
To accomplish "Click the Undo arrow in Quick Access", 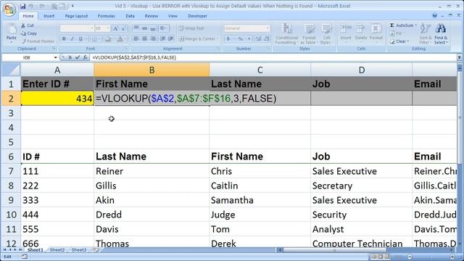I will click(x=30, y=6).
